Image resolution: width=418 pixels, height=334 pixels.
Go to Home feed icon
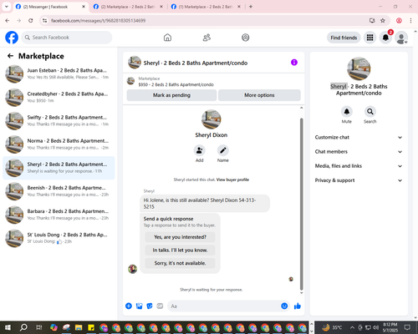[167, 38]
